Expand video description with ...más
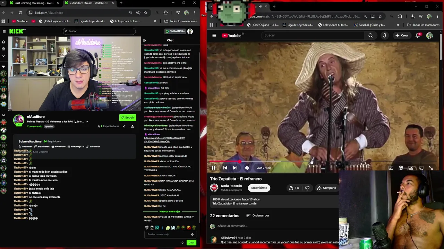 [x=253, y=203]
